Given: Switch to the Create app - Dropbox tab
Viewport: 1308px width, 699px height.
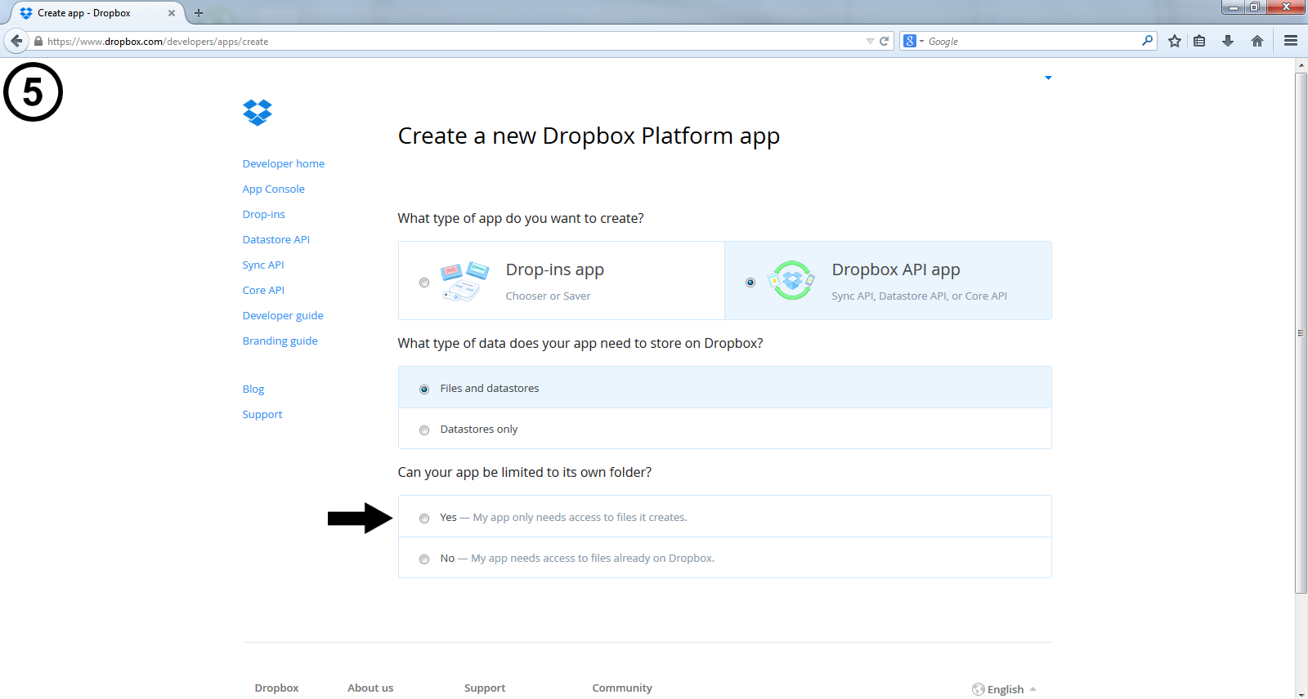Looking at the screenshot, I should point(96,13).
